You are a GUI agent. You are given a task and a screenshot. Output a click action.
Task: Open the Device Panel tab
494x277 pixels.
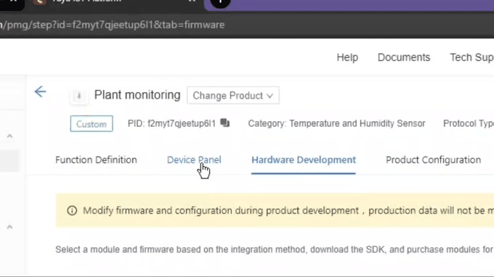coord(194,160)
